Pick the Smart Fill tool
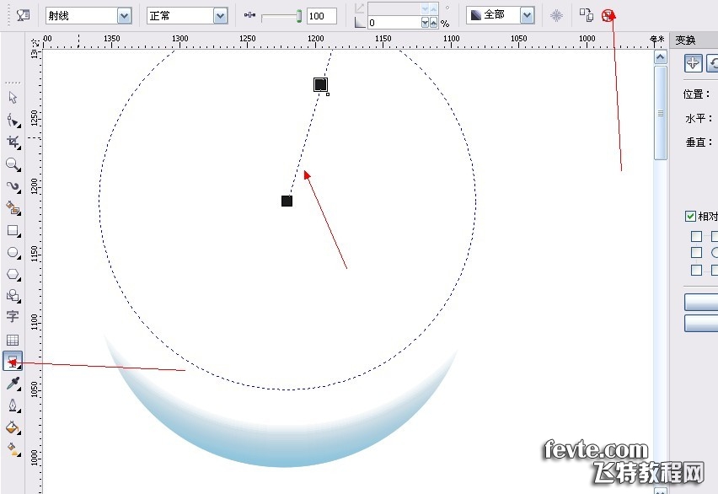Viewport: 718px width, 494px height. coord(13,208)
